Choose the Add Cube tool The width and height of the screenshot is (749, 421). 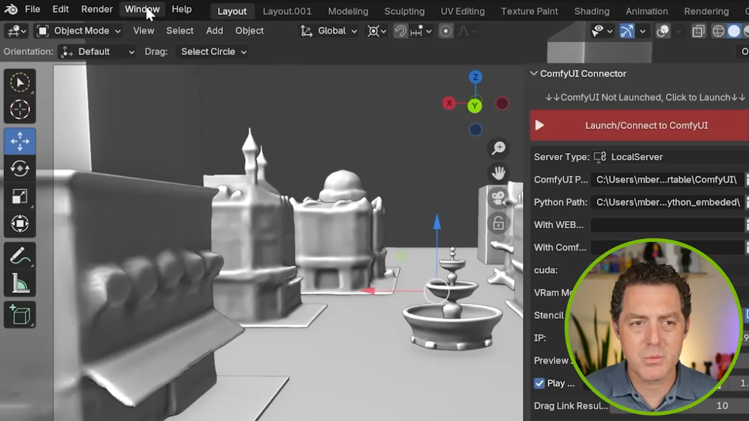pos(20,315)
